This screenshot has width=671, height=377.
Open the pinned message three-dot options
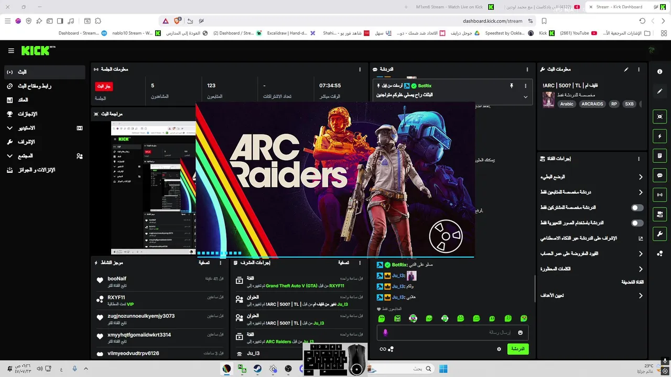click(525, 85)
